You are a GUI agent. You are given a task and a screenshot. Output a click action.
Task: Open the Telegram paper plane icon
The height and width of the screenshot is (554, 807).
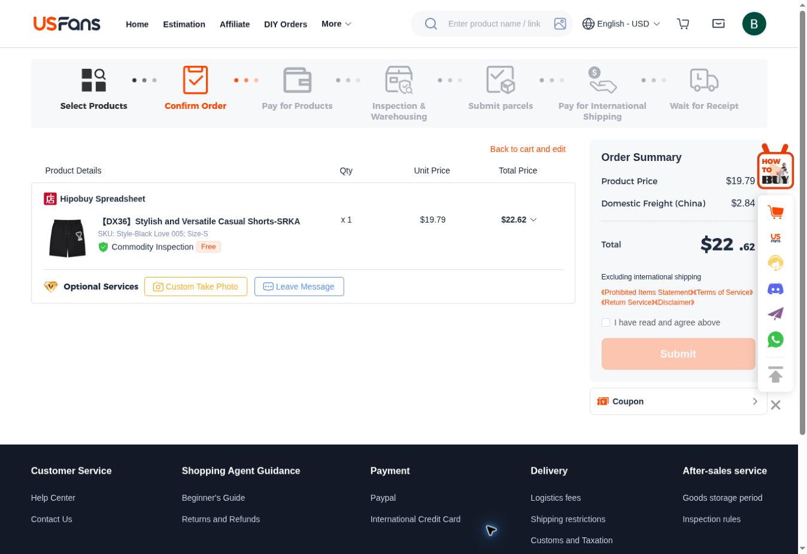776,314
